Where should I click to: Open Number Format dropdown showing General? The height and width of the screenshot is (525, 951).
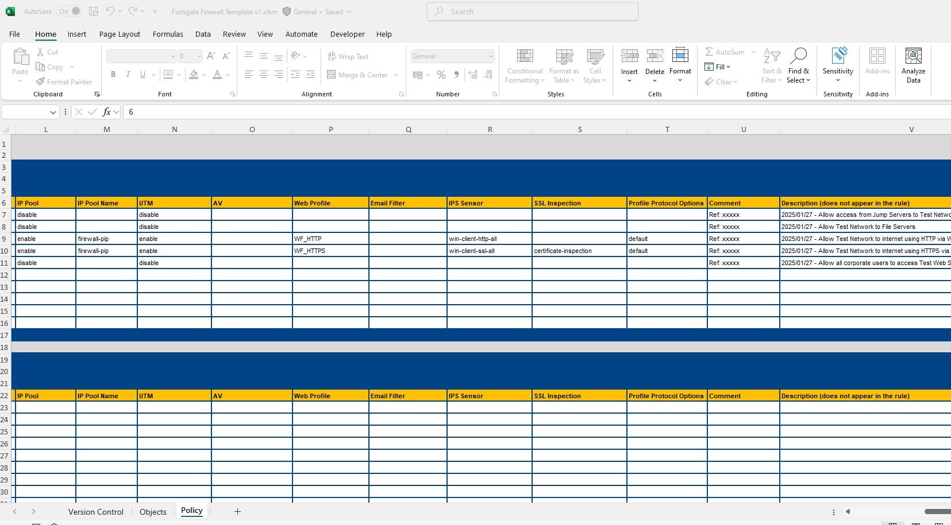tap(490, 56)
